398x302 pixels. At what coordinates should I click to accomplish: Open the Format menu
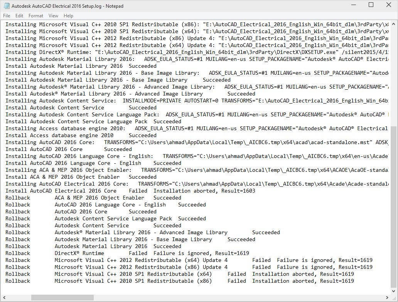point(36,16)
